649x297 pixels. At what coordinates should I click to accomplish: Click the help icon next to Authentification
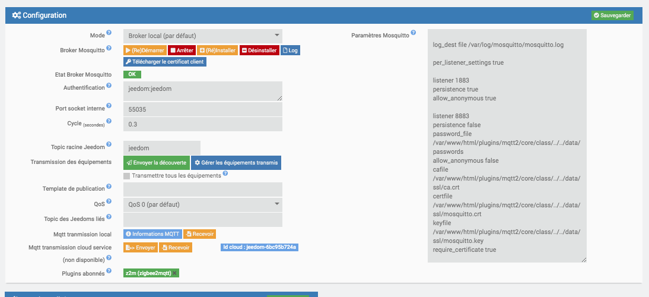pos(109,86)
